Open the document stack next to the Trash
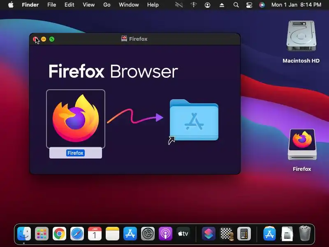 (x=287, y=233)
